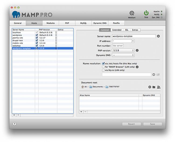This screenshot has width=175, height=142.
Task: Remove alias with minus button
Action: (x=85, y=112)
